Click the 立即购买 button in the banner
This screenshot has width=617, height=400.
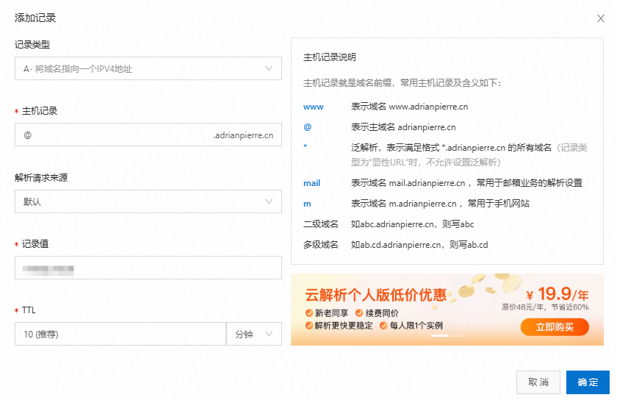(x=555, y=327)
